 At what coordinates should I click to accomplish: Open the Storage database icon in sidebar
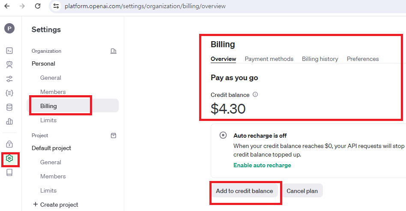click(9, 107)
